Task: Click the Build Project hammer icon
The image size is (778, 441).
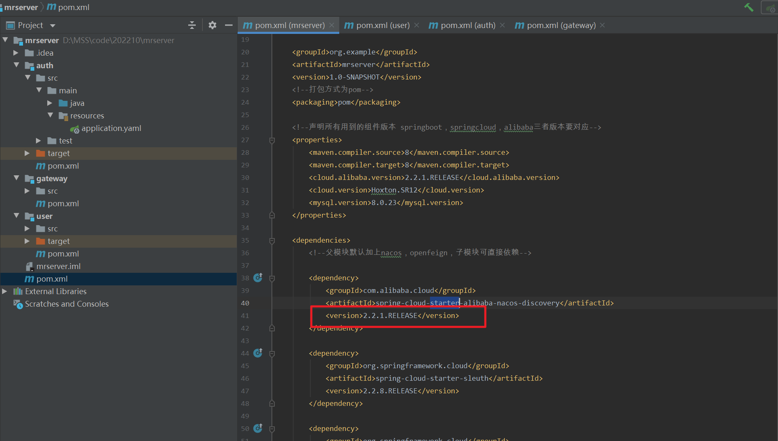Action: (749, 7)
